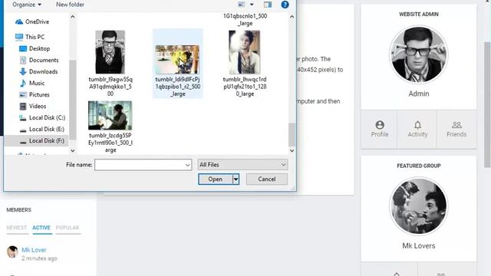Click Mk Lover member avatar
Image resolution: width=491 pixels, height=276 pixels.
[x=12, y=252]
